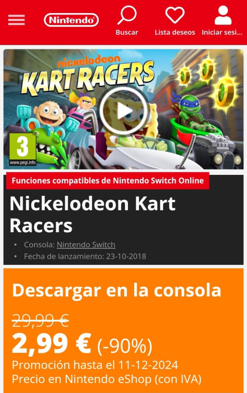This screenshot has height=393, width=247.
Task: Open the Nintendo Switch console link
Action: pos(86,245)
